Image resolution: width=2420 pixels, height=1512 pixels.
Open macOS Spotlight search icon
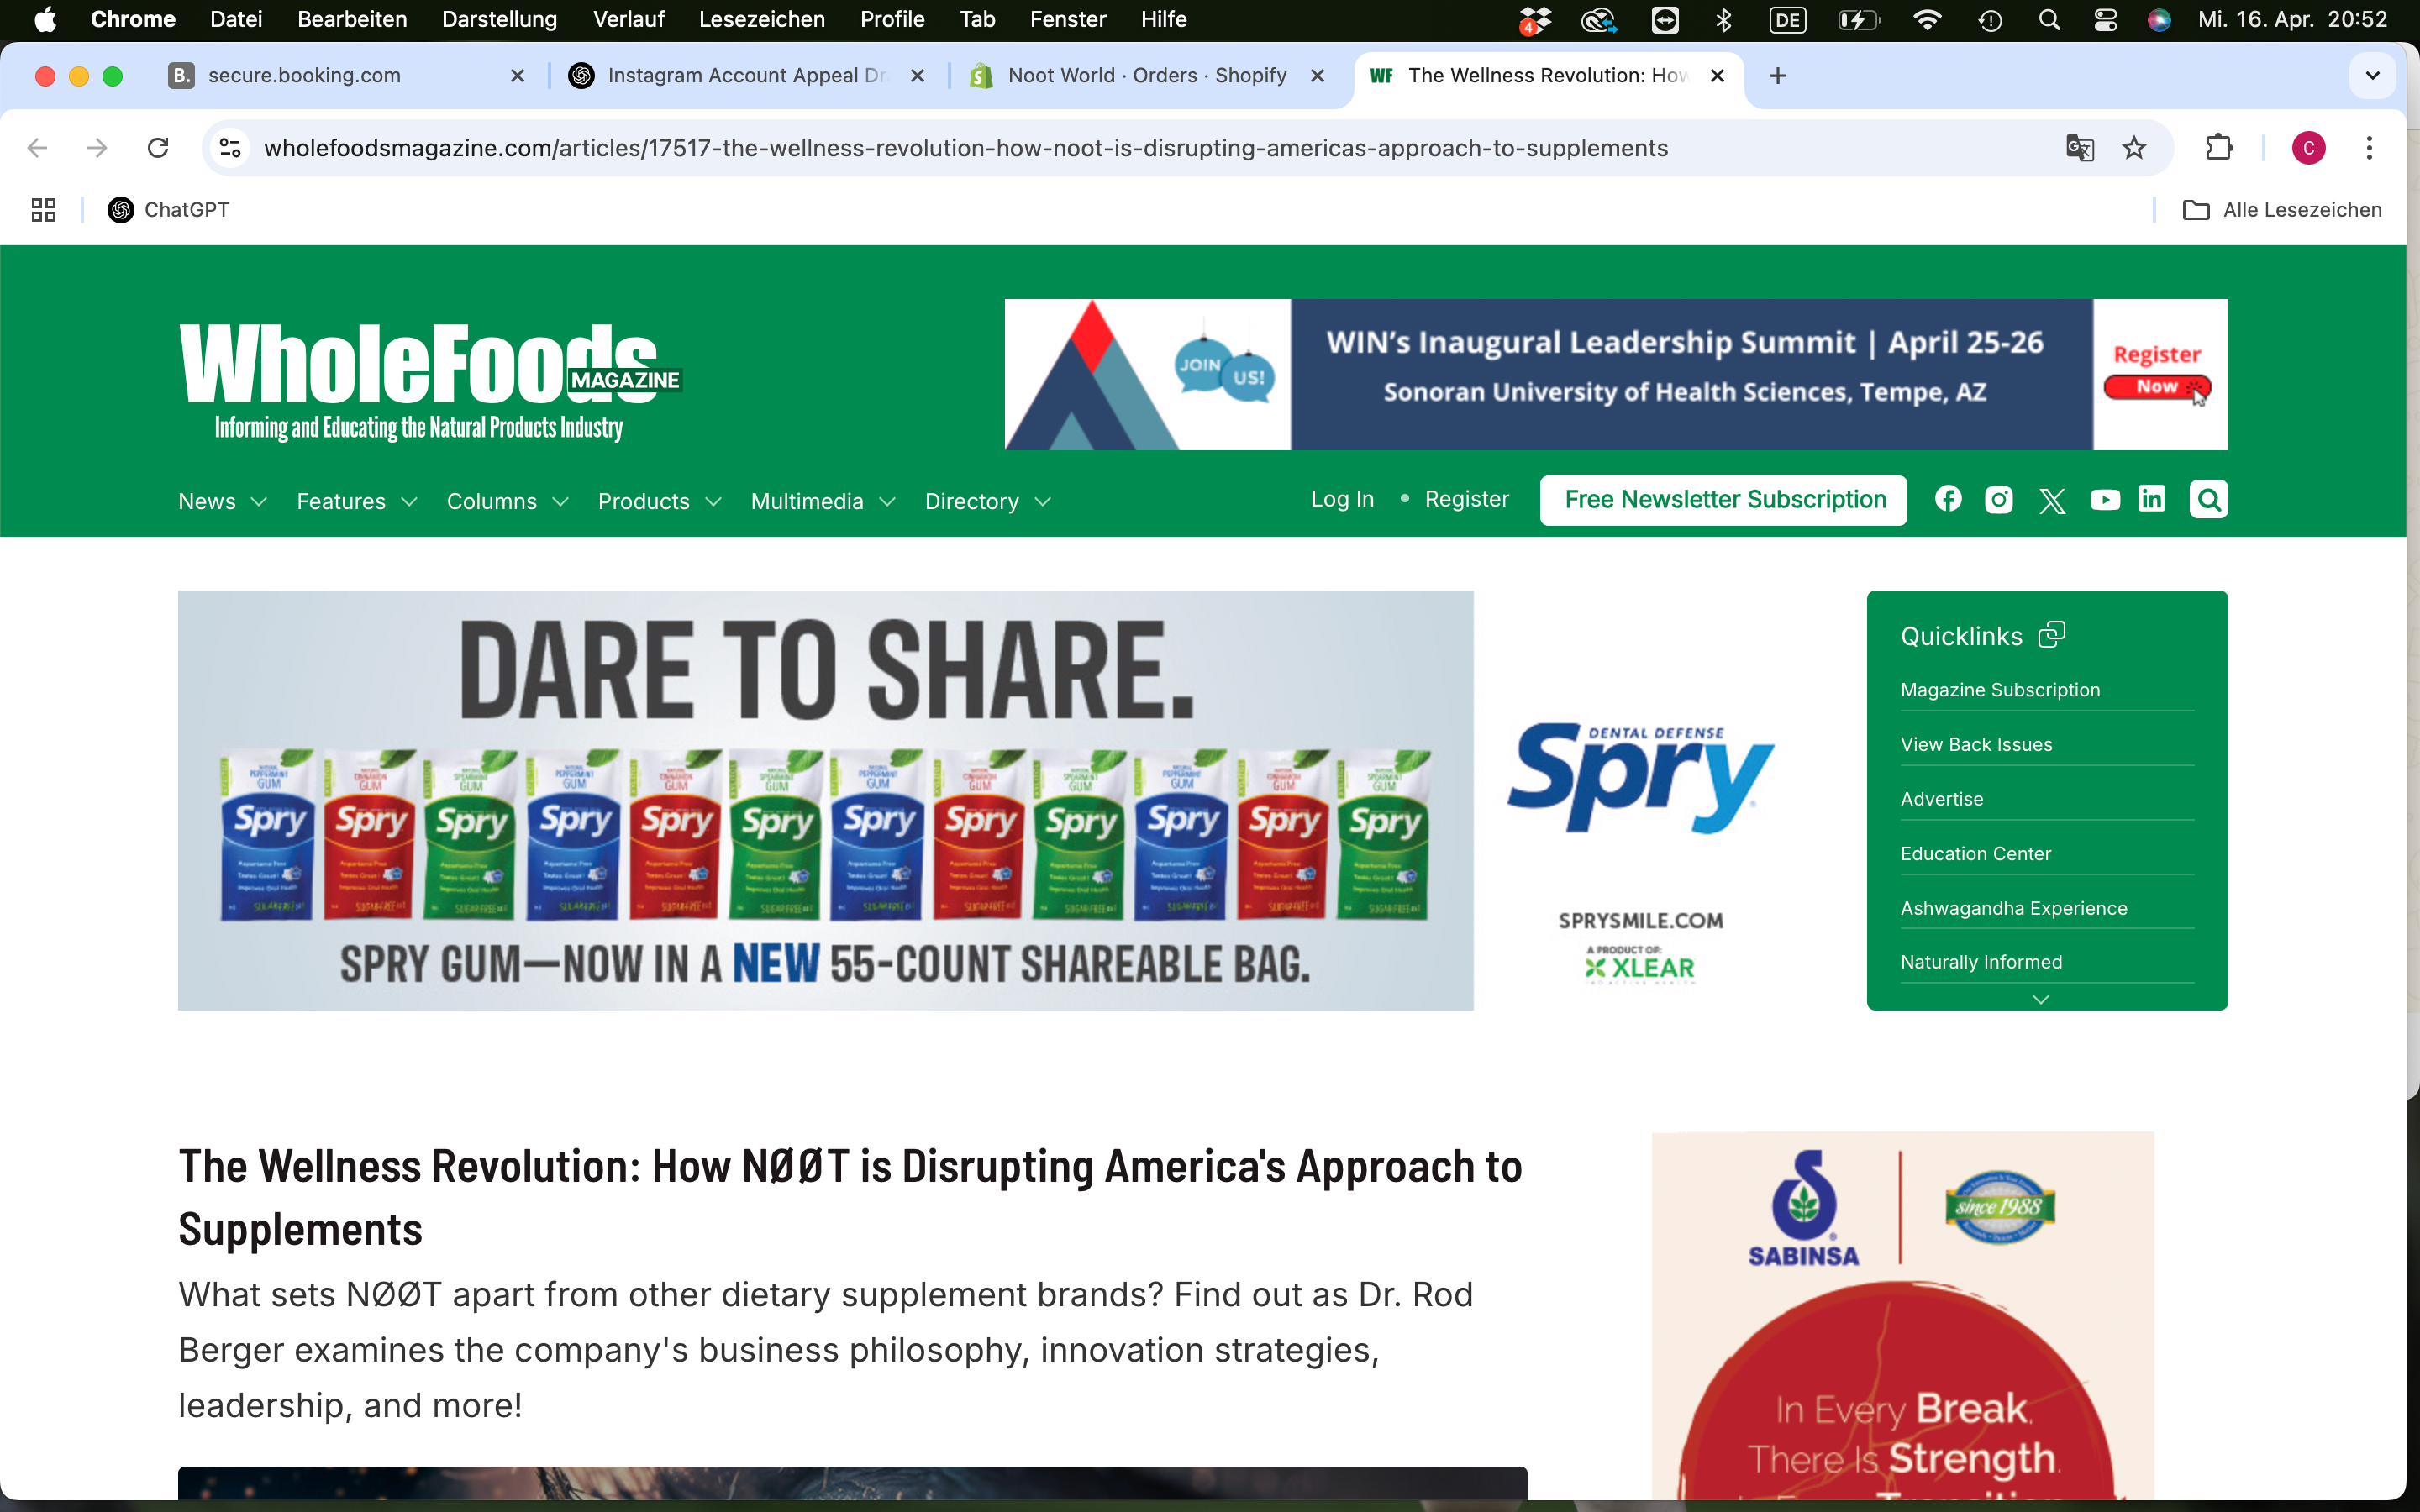(2049, 20)
